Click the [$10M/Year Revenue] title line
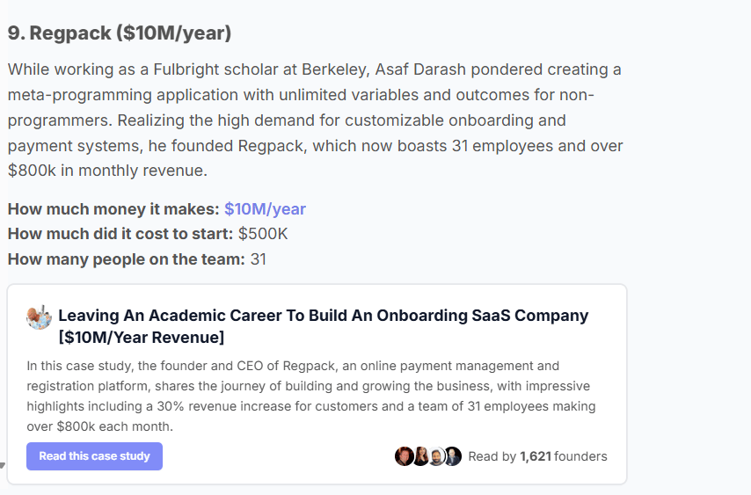 click(142, 338)
